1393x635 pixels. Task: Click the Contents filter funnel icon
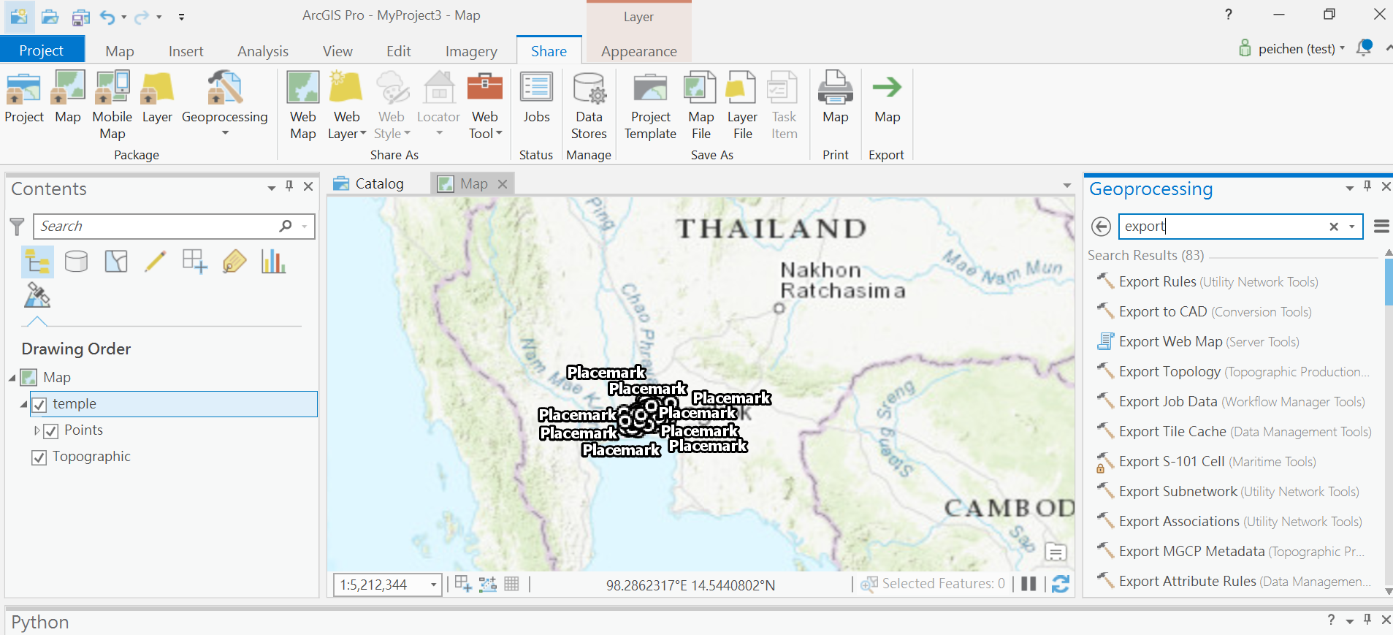(18, 227)
